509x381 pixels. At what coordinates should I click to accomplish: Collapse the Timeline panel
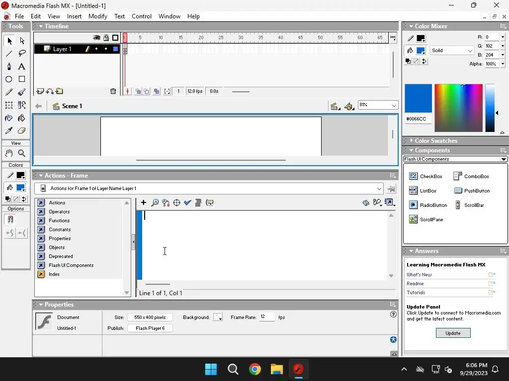click(41, 26)
